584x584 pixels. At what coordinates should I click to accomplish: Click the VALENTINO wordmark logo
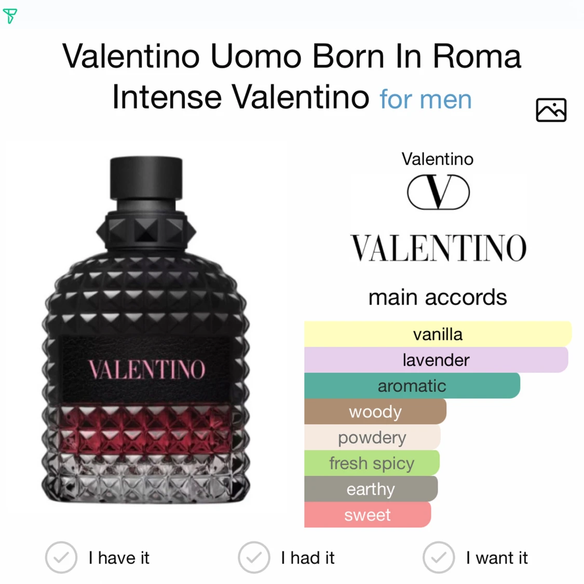pos(438,248)
